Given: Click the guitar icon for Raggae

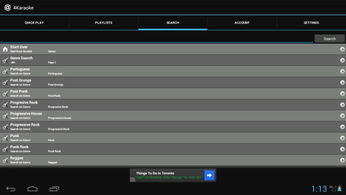Looking at the screenshot, I should (x=5, y=160).
